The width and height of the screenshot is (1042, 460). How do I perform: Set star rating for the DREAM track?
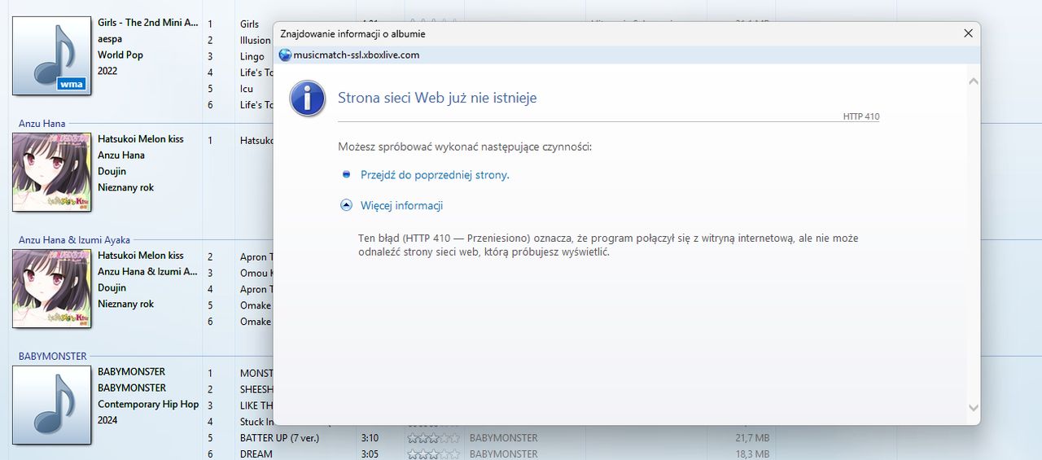point(434,454)
